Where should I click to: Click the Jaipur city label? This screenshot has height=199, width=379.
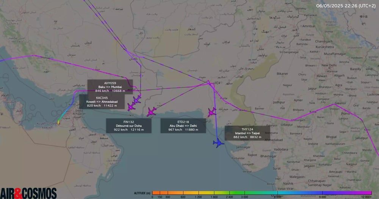pos(312,88)
